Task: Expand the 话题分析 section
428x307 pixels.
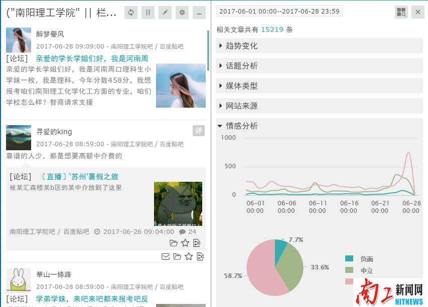Action: [x=241, y=66]
